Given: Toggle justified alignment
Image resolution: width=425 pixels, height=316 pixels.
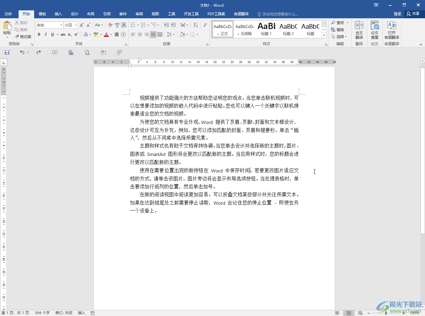Looking at the screenshot, I should tap(153, 34).
